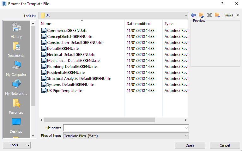
Task: Open My Network places icon
Action: (16, 88)
